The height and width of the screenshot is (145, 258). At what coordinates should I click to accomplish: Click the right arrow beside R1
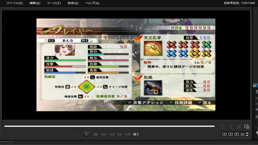click(91, 41)
